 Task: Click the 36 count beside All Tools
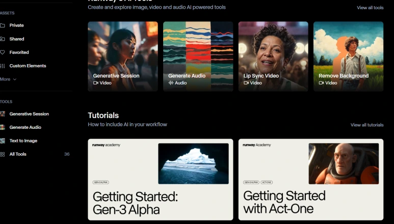point(67,154)
